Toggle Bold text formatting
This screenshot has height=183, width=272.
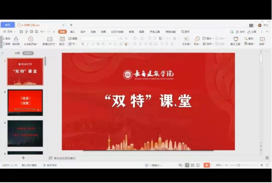point(83,44)
